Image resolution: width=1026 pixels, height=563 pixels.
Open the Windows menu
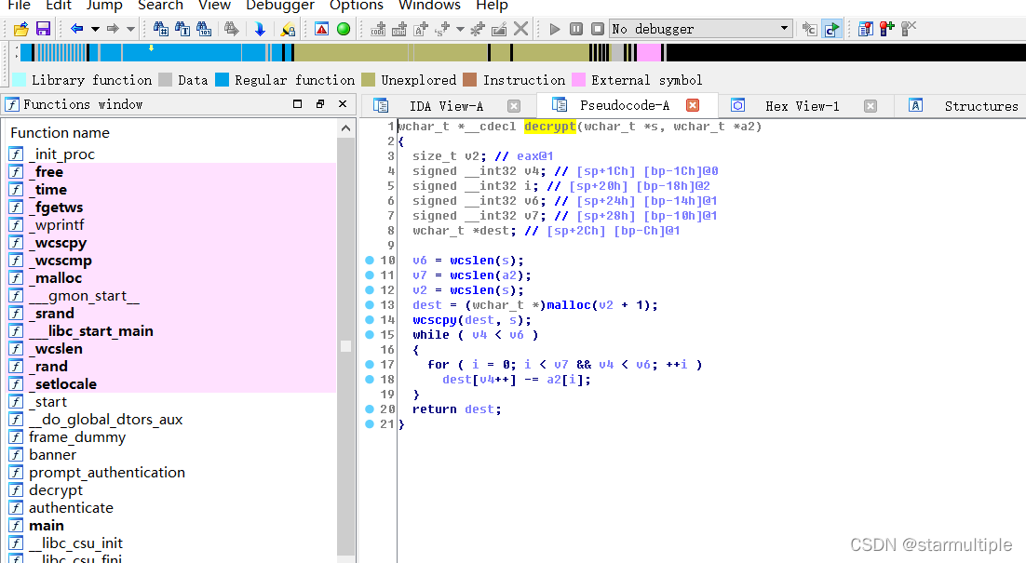pyautogui.click(x=429, y=6)
